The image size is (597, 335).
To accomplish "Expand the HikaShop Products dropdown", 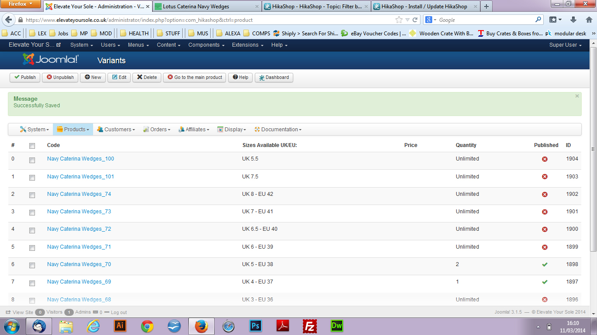I will click(73, 130).
